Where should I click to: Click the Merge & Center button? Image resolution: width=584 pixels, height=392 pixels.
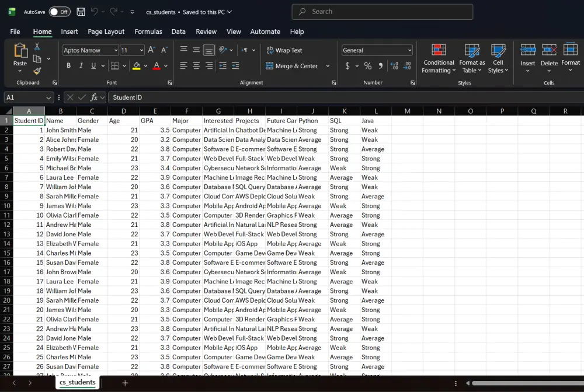[293, 66]
